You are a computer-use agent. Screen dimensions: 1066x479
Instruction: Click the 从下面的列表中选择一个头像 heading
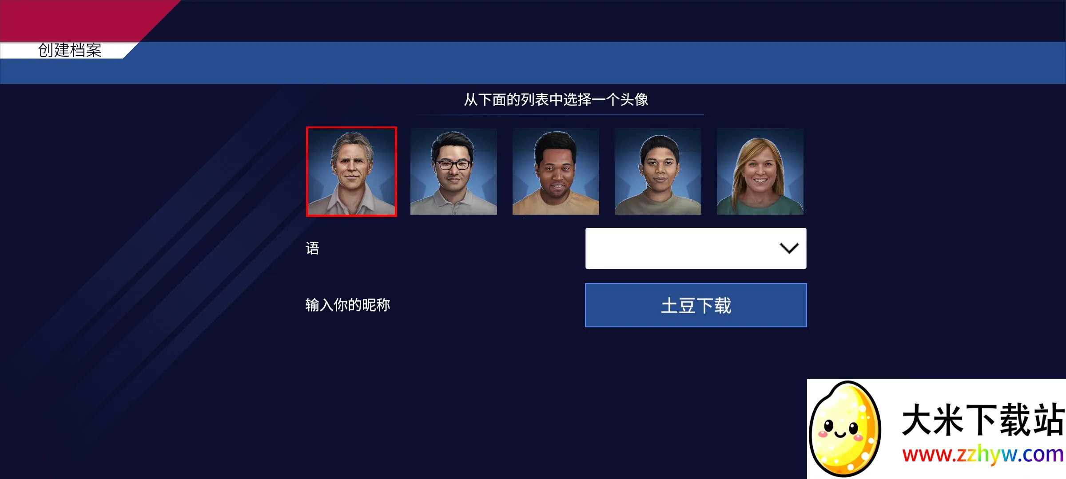point(556,99)
